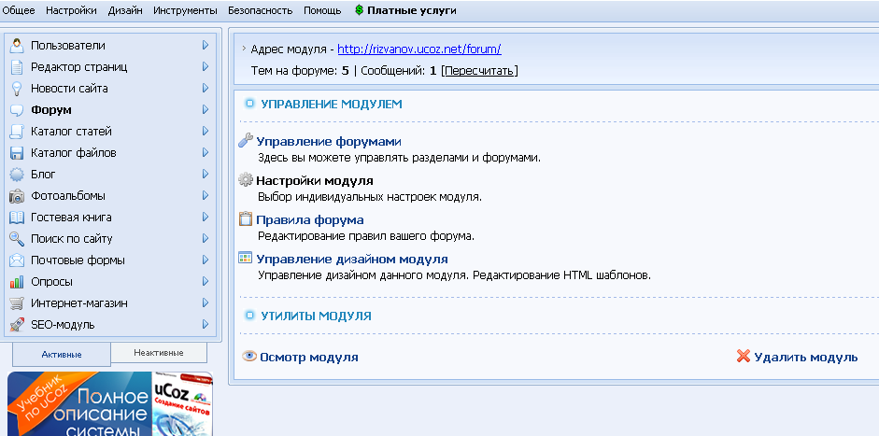Click the УТИЛИТЫ МОДУЛЯ section heading
The width and height of the screenshot is (879, 436).
pyautogui.click(x=316, y=316)
